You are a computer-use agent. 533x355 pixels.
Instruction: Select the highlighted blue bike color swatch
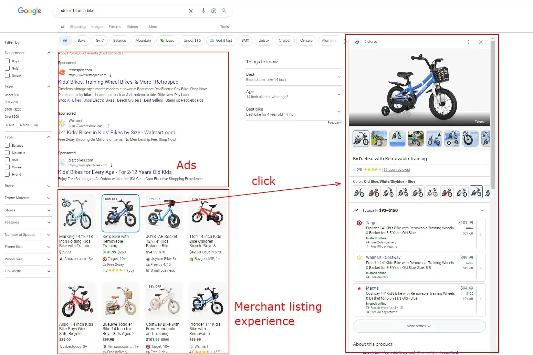pos(476,192)
